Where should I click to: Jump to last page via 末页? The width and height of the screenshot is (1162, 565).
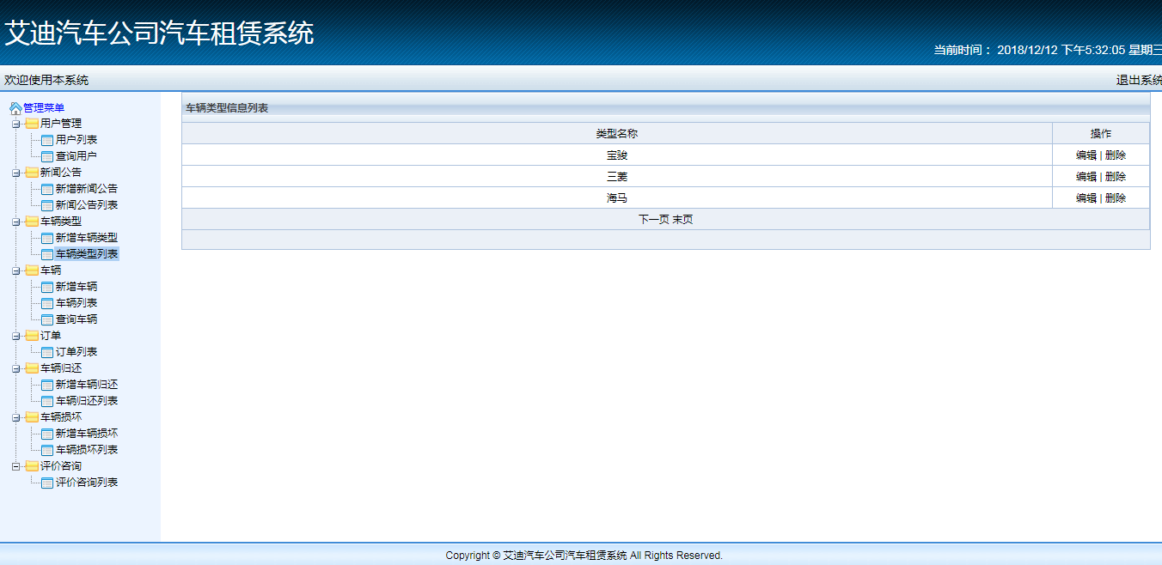tap(682, 220)
